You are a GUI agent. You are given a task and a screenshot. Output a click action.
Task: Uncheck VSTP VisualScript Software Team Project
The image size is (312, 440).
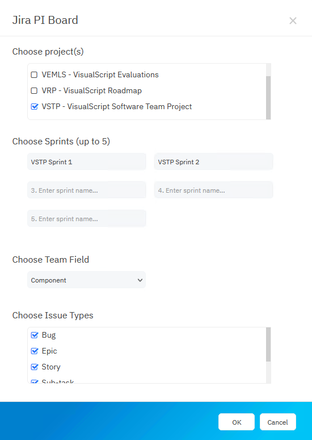[x=34, y=107]
